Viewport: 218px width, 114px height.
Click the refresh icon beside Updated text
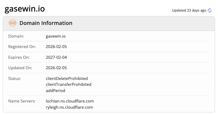(x=210, y=10)
